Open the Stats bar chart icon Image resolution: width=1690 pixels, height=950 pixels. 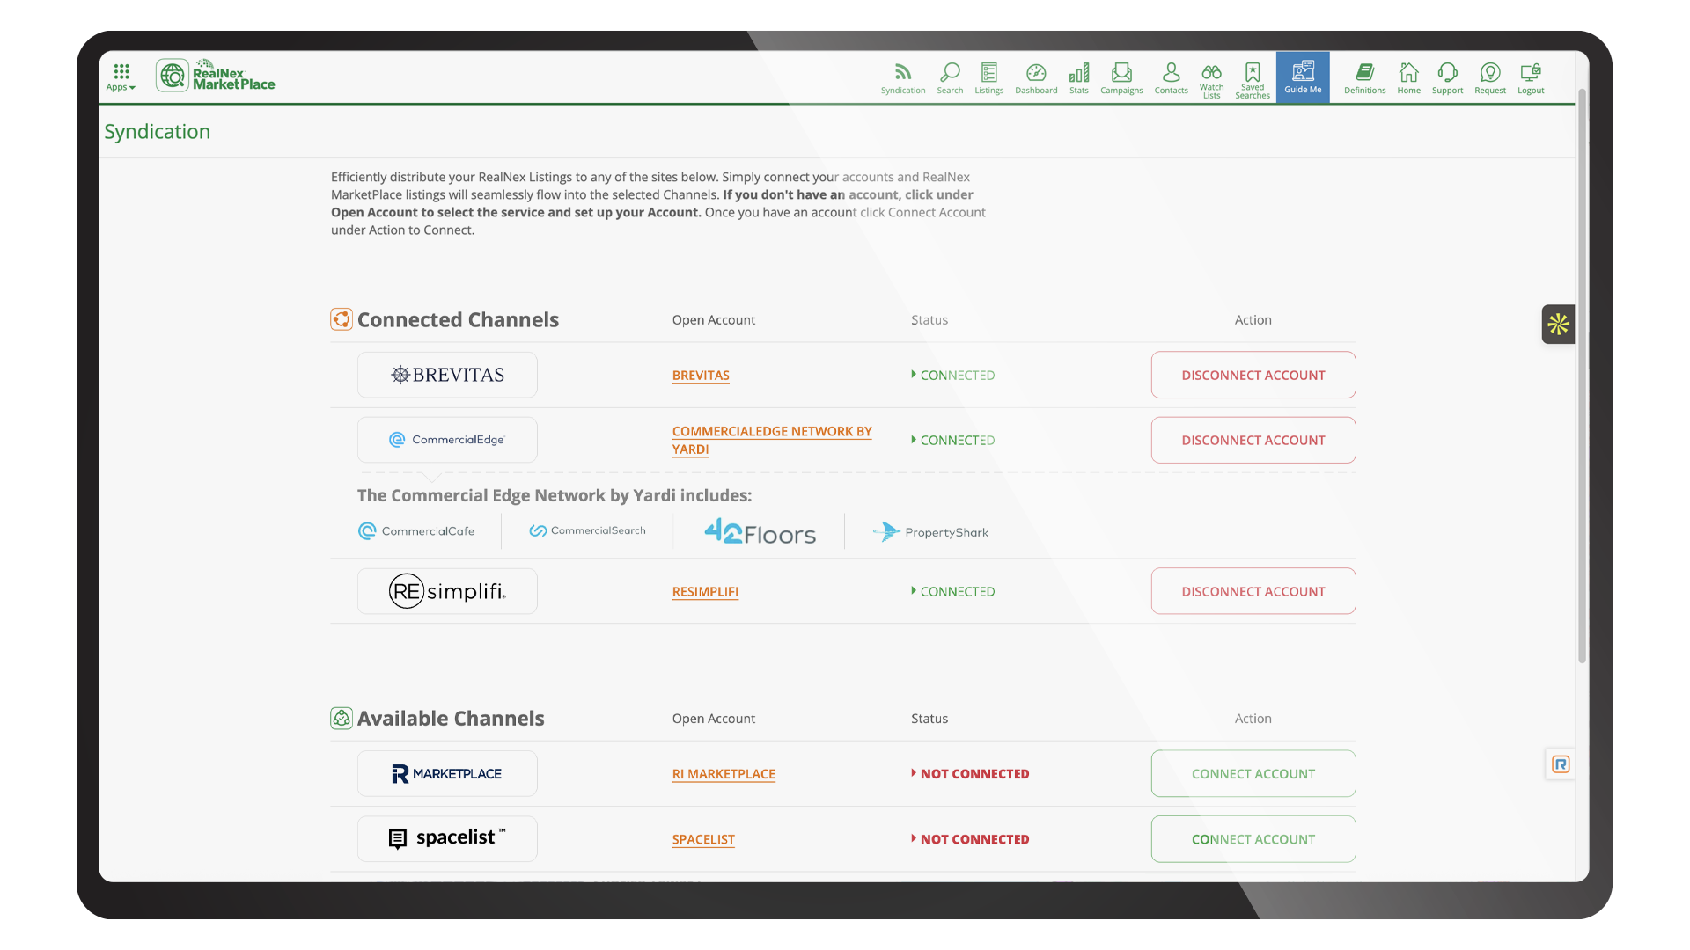1079,78
